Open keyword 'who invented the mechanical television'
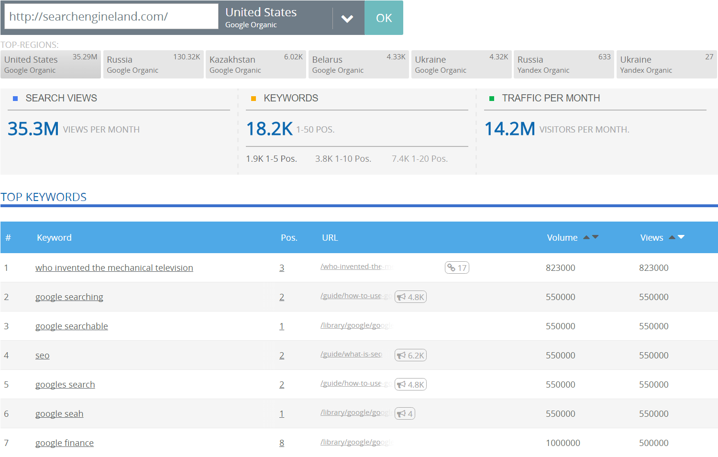This screenshot has height=457, width=718. (114, 268)
